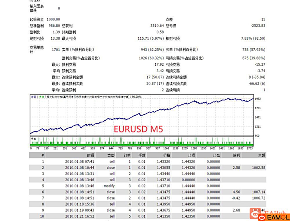The height and width of the screenshot is (221, 290).
Task: Click the 1002.58 balance cell in row 2
Action: [x=259, y=167]
